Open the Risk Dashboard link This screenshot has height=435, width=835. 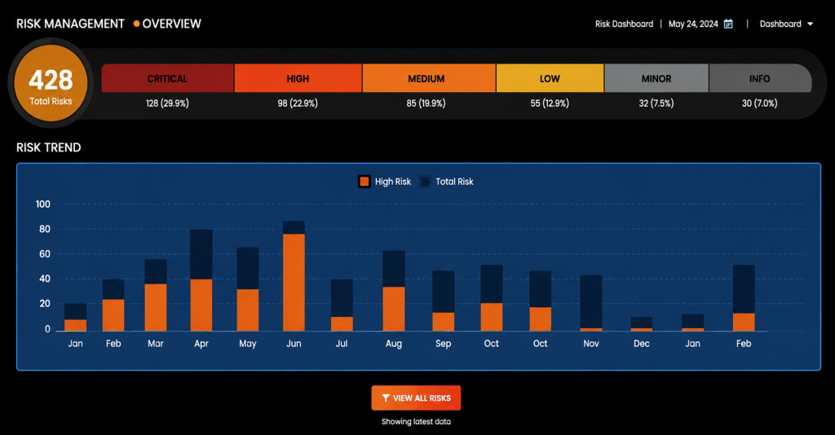[624, 24]
